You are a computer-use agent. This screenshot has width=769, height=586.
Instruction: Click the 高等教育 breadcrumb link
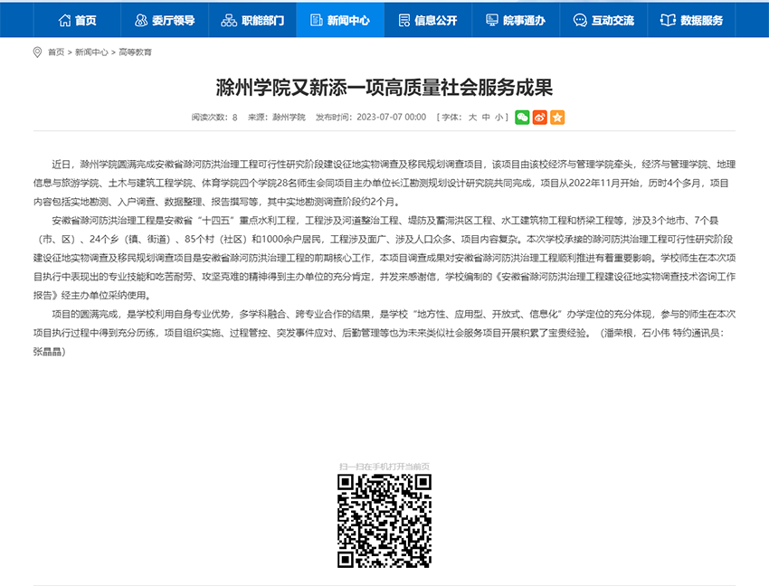point(136,52)
